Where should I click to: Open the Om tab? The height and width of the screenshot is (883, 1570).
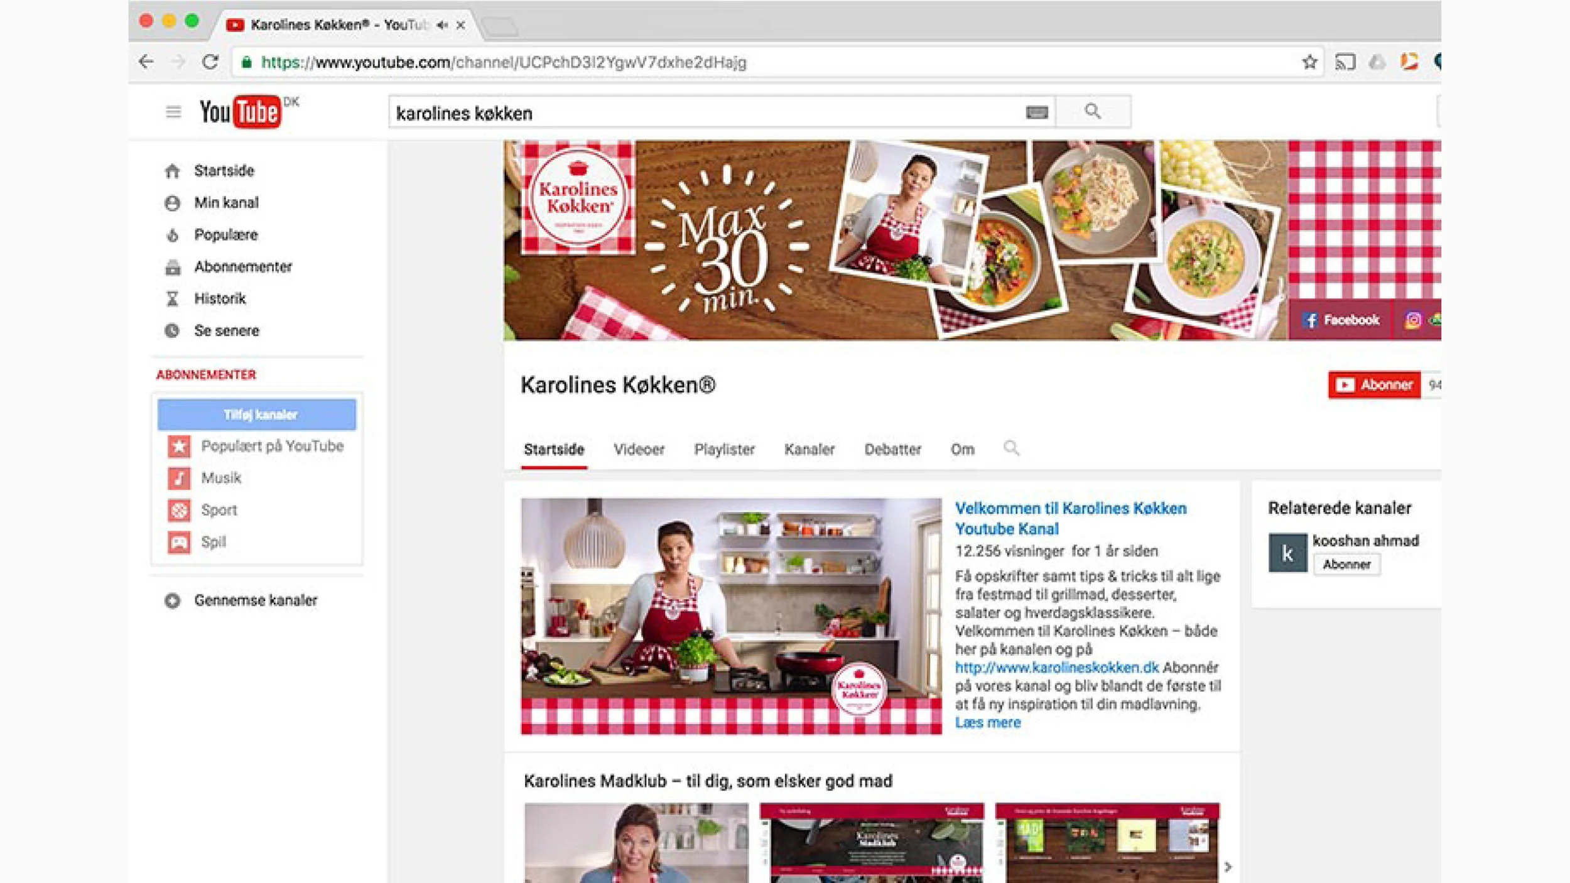962,449
